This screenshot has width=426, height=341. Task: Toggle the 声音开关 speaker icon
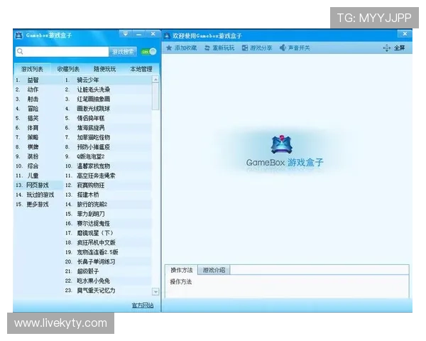coord(283,48)
